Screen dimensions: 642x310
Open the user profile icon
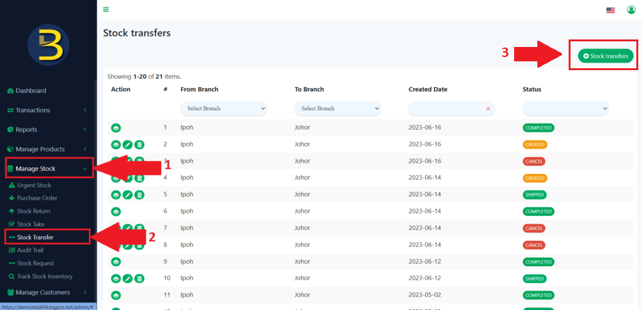[x=631, y=10]
